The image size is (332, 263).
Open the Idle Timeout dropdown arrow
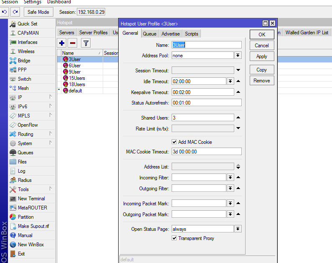coord(231,81)
